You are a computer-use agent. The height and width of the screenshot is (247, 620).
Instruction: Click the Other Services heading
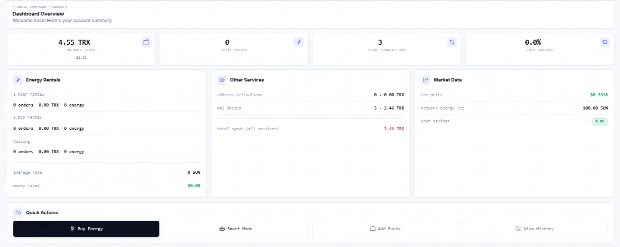coord(247,80)
